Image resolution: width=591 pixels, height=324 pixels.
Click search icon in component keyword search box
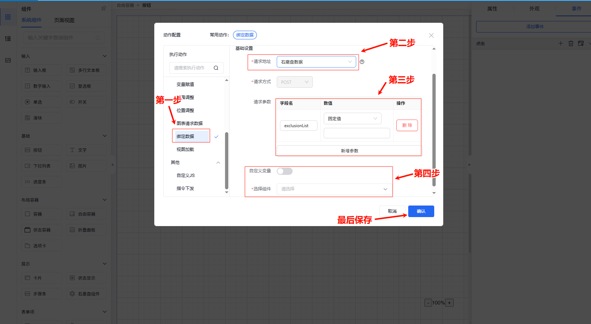pyautogui.click(x=98, y=38)
